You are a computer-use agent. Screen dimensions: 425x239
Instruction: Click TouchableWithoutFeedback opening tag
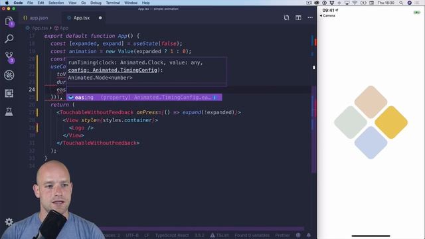(x=96, y=112)
